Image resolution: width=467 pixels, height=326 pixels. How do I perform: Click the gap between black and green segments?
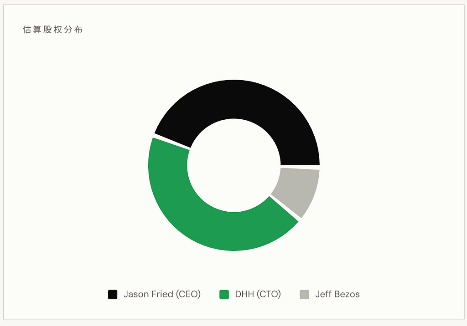[171, 141]
